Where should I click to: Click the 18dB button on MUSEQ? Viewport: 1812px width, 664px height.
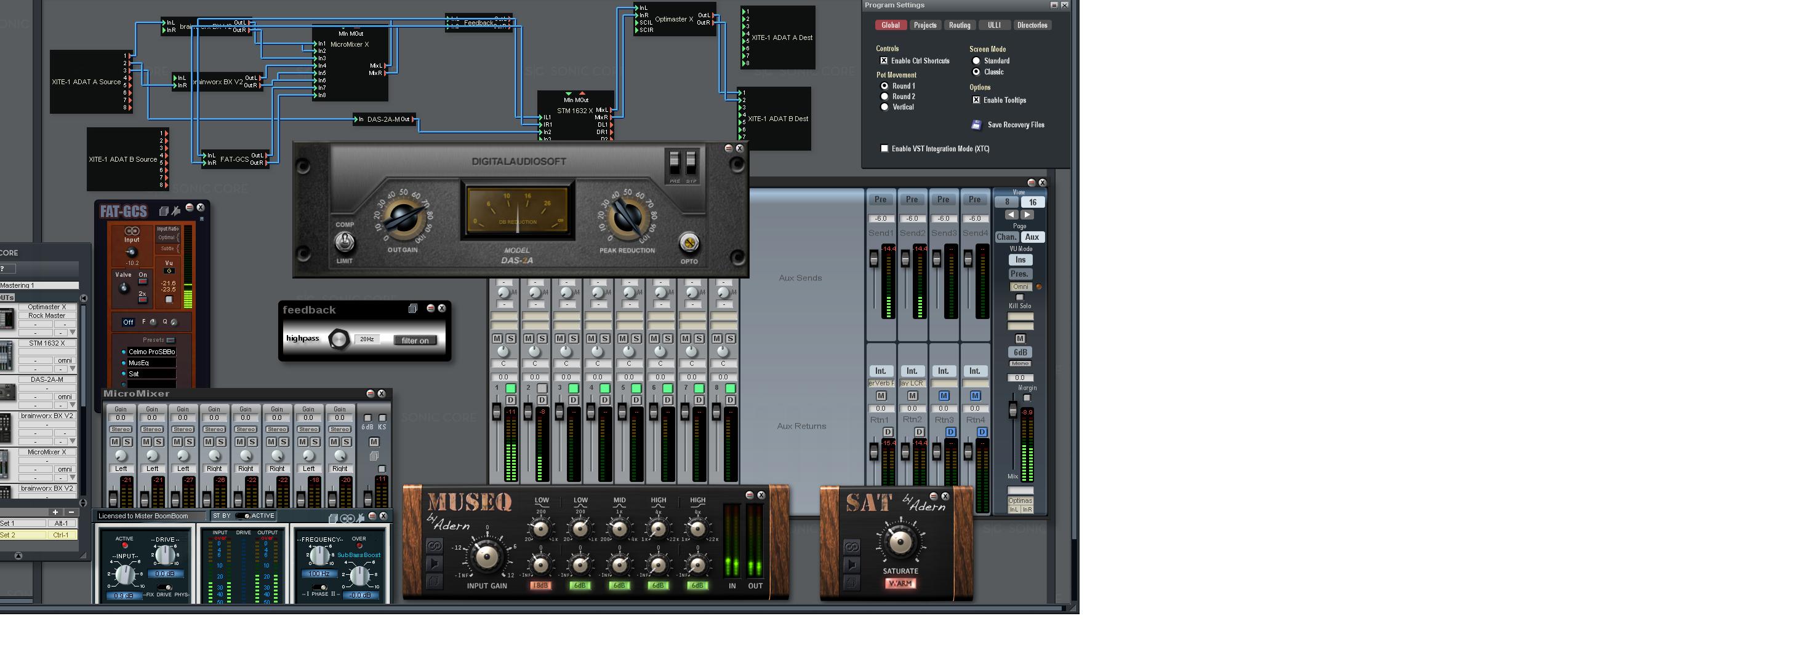(x=540, y=585)
